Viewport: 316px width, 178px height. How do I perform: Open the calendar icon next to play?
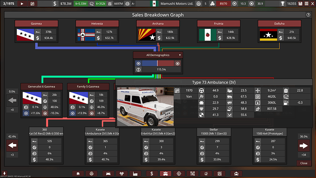point(32,4)
